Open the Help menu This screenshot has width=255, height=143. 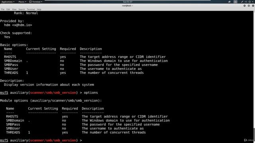pos(39,10)
